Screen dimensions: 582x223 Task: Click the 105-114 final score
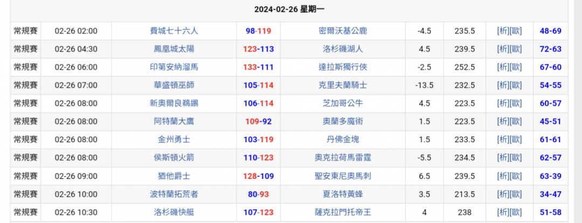point(258,85)
